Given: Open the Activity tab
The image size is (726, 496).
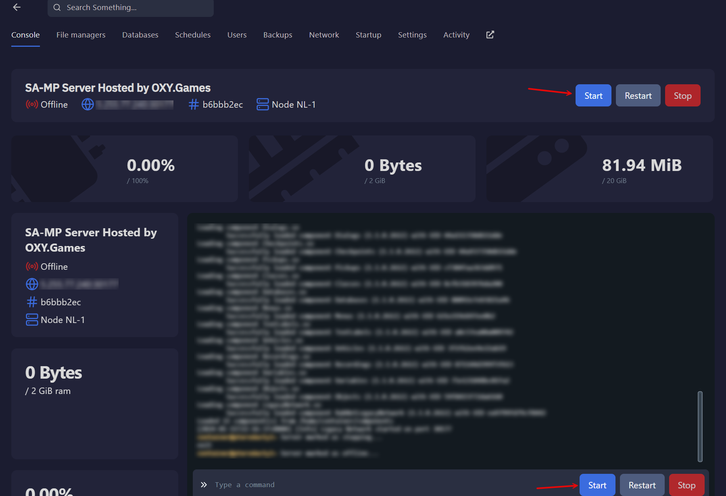Looking at the screenshot, I should point(456,35).
